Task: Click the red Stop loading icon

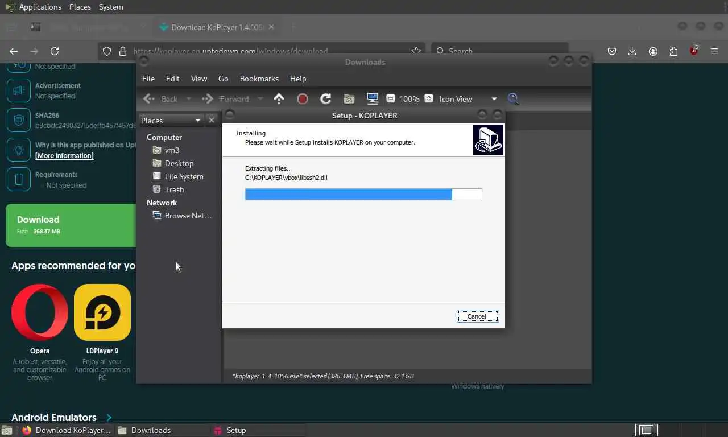Action: click(x=303, y=99)
